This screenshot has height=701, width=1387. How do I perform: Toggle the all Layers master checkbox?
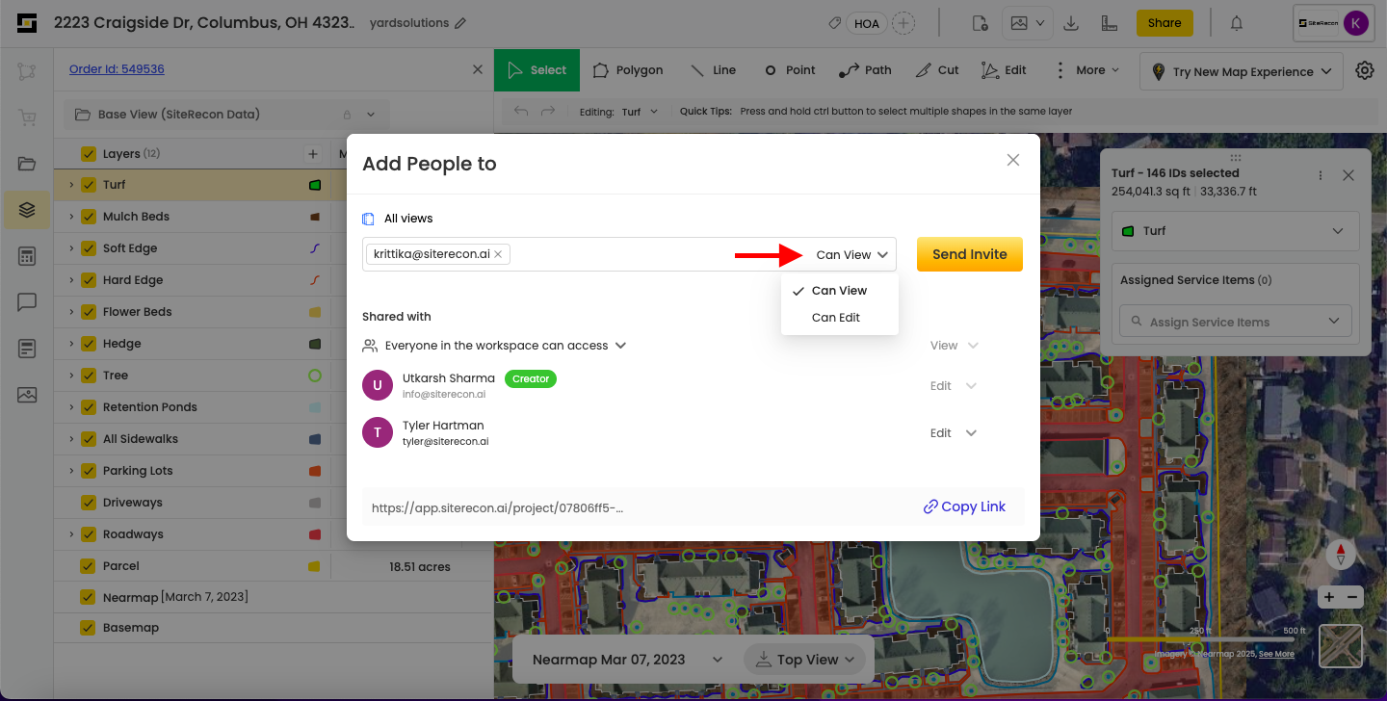[x=89, y=154]
